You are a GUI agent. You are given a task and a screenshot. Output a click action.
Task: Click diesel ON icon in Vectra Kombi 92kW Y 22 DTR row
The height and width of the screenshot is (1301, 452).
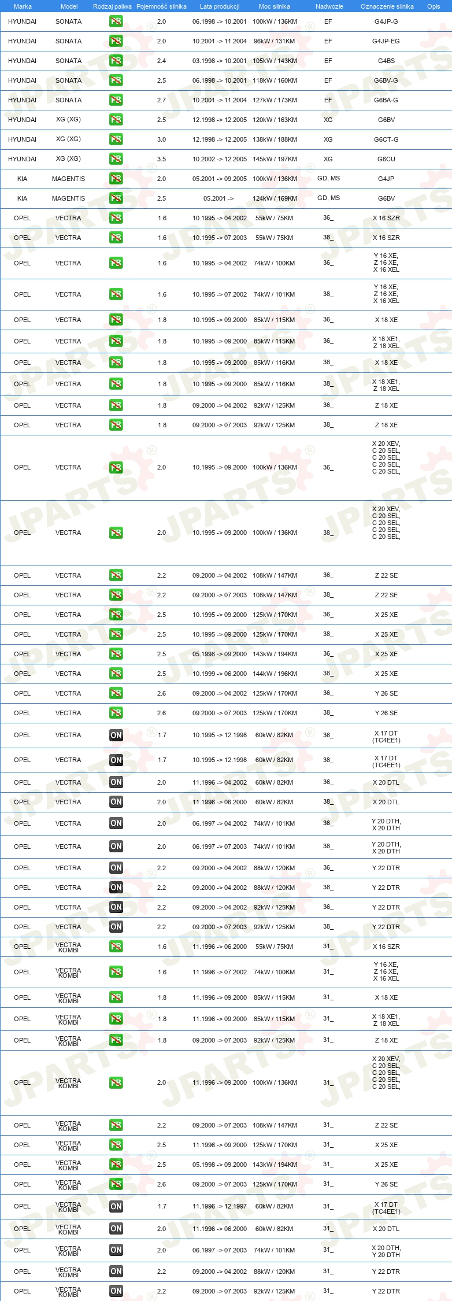(x=116, y=1291)
